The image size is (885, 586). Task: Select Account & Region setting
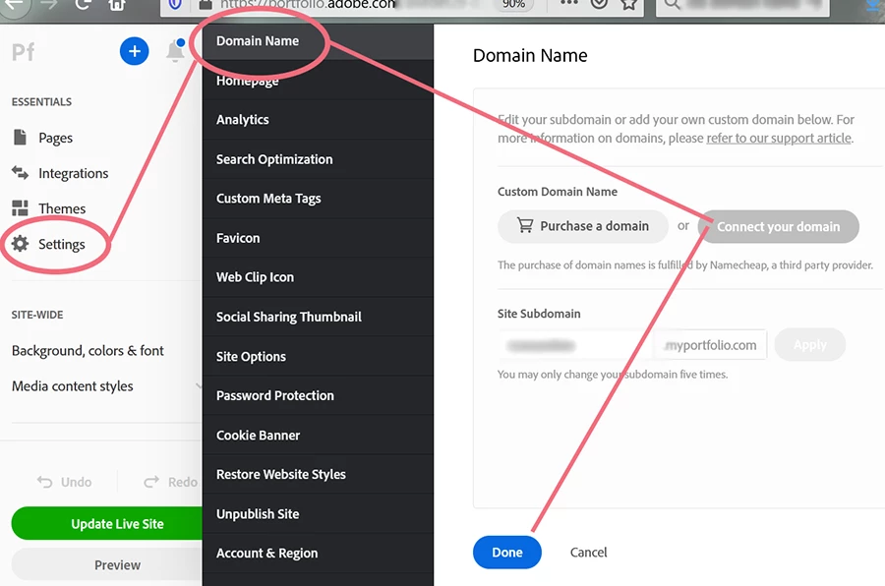[318, 554]
